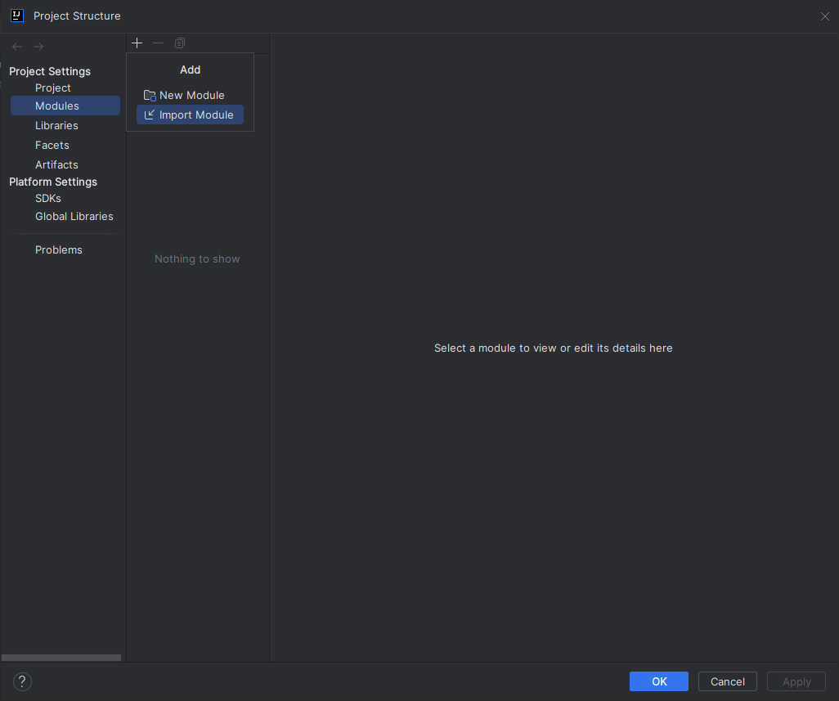Click the Cancel button
The width and height of the screenshot is (839, 701).
(727, 681)
